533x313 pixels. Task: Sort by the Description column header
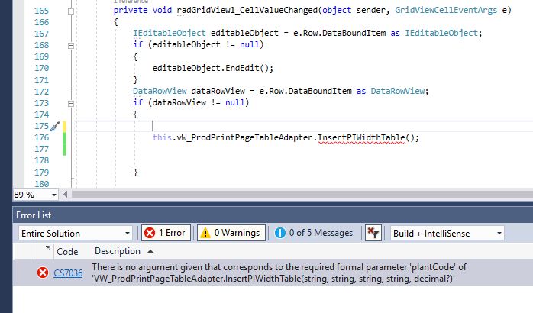click(x=118, y=251)
